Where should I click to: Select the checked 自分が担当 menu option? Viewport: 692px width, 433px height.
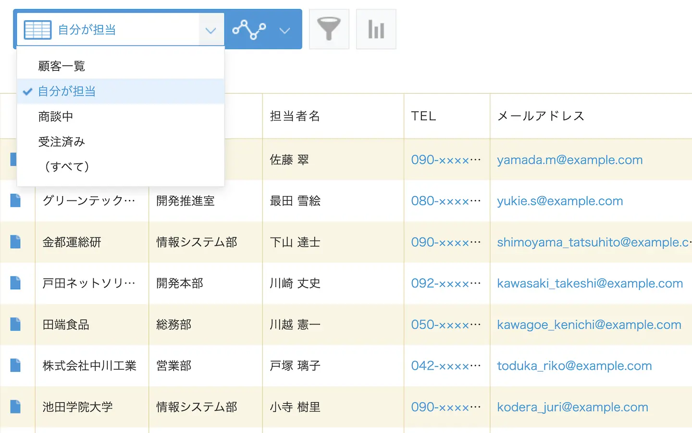pyautogui.click(x=67, y=91)
